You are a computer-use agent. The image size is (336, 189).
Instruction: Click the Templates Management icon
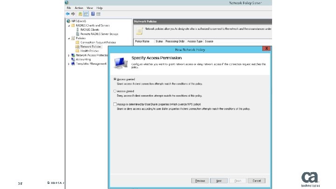[73, 63]
